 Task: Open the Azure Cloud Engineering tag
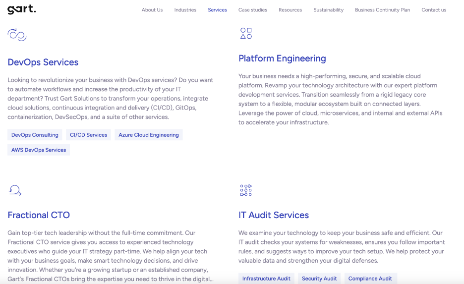(x=148, y=135)
